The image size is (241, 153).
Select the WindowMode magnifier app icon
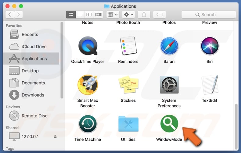[x=169, y=124]
